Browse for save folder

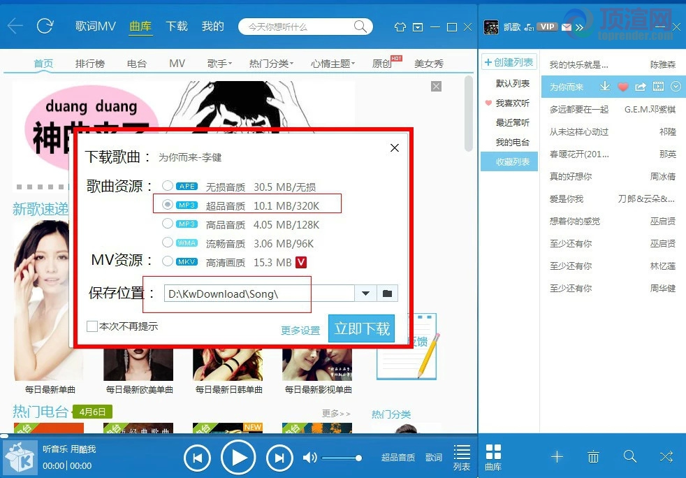coord(387,294)
